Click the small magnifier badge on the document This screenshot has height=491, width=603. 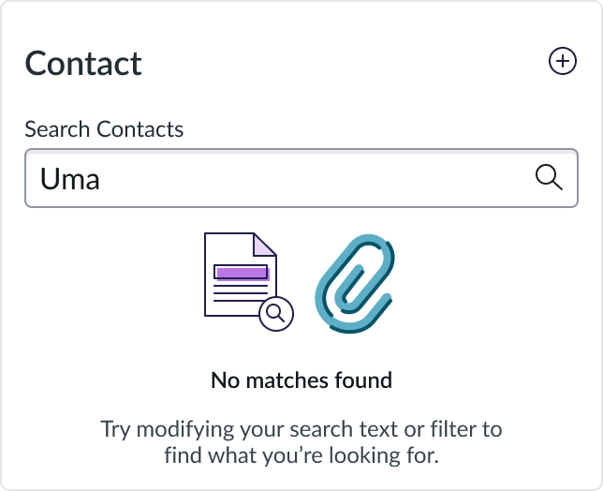click(275, 314)
